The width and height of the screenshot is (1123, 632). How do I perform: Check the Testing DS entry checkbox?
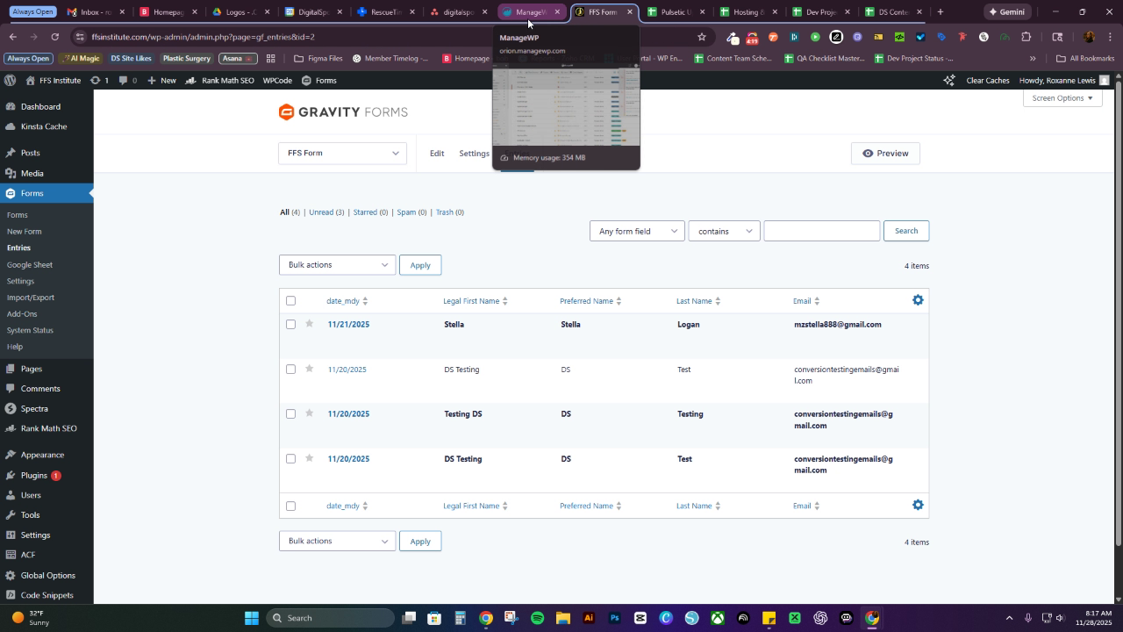[x=290, y=414]
